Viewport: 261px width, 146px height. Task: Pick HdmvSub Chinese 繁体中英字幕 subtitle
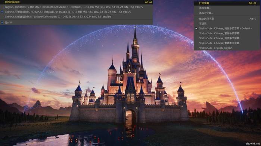[x=227, y=33]
